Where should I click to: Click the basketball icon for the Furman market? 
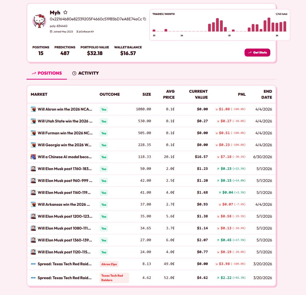pyautogui.click(x=33, y=133)
